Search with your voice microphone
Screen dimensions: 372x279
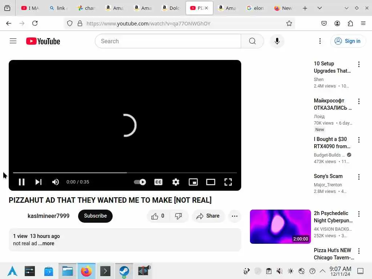click(277, 41)
